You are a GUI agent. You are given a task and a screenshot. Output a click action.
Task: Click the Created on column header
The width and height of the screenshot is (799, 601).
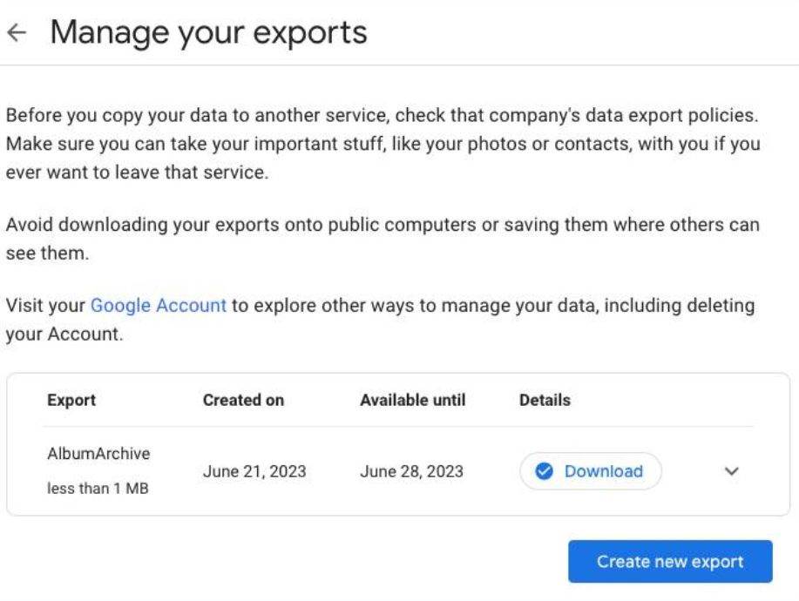point(243,401)
